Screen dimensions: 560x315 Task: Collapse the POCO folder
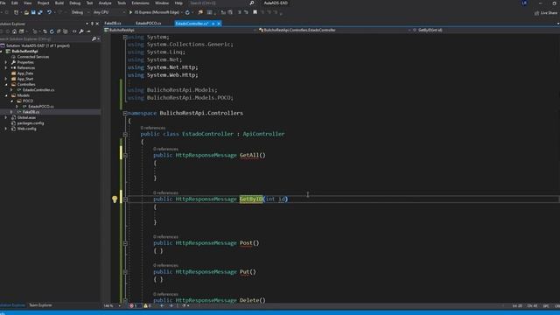11,101
